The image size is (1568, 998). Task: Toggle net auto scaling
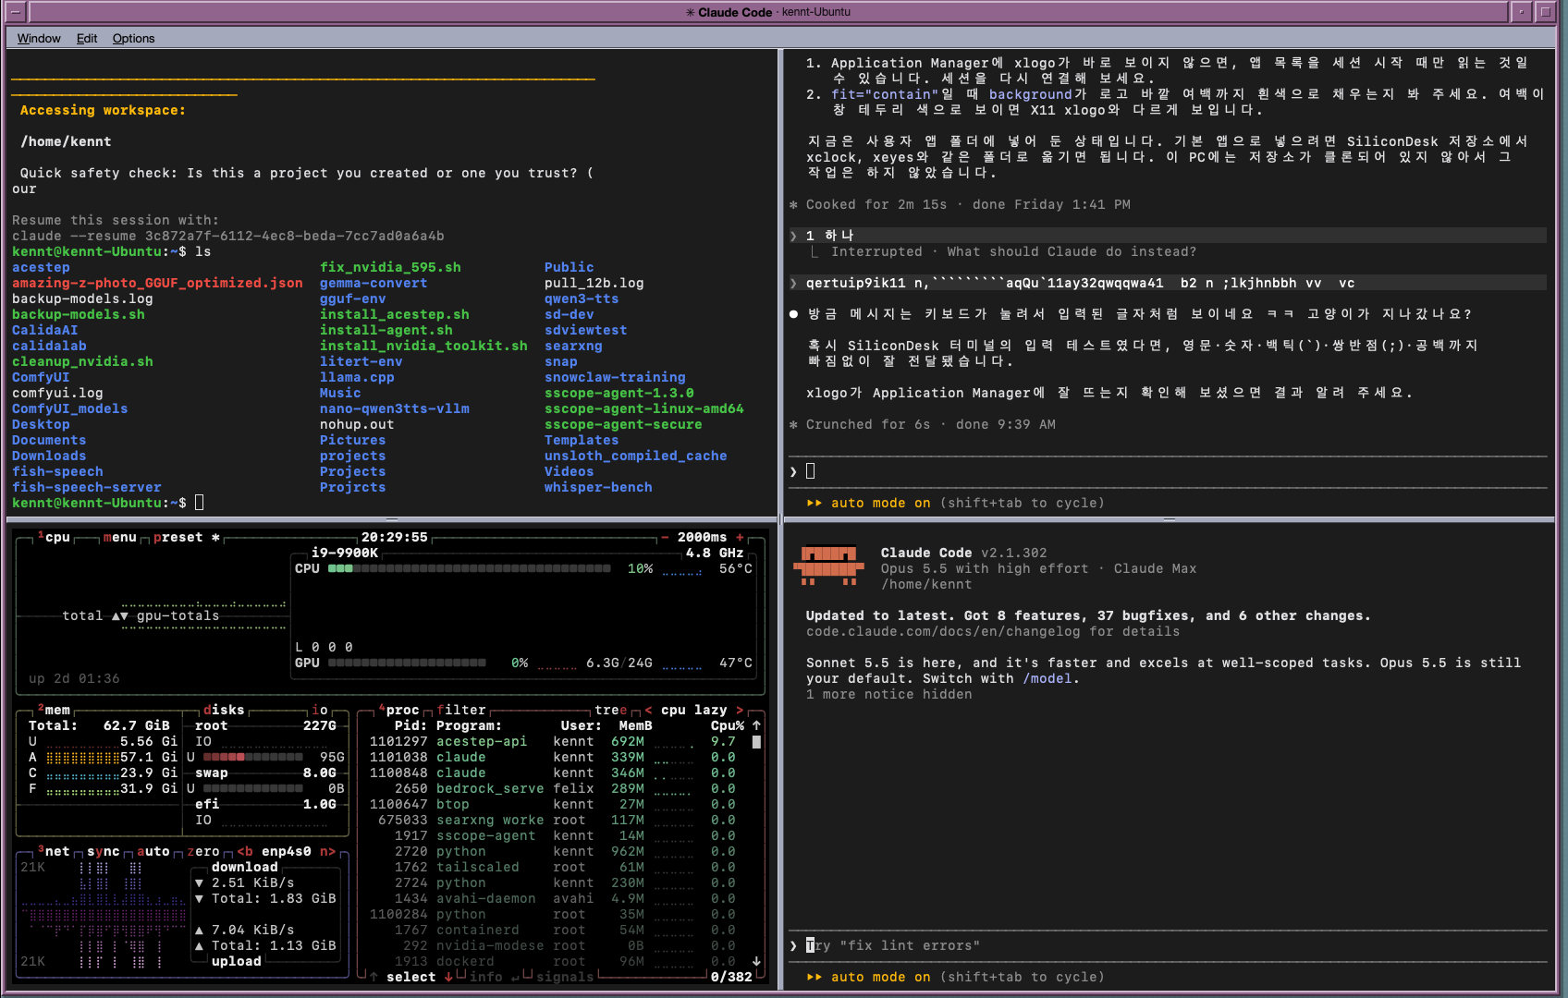point(153,851)
